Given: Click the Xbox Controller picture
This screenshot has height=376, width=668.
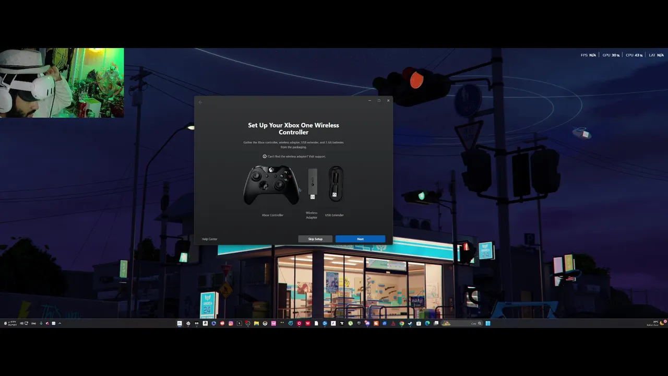Looking at the screenshot, I should tap(272, 185).
